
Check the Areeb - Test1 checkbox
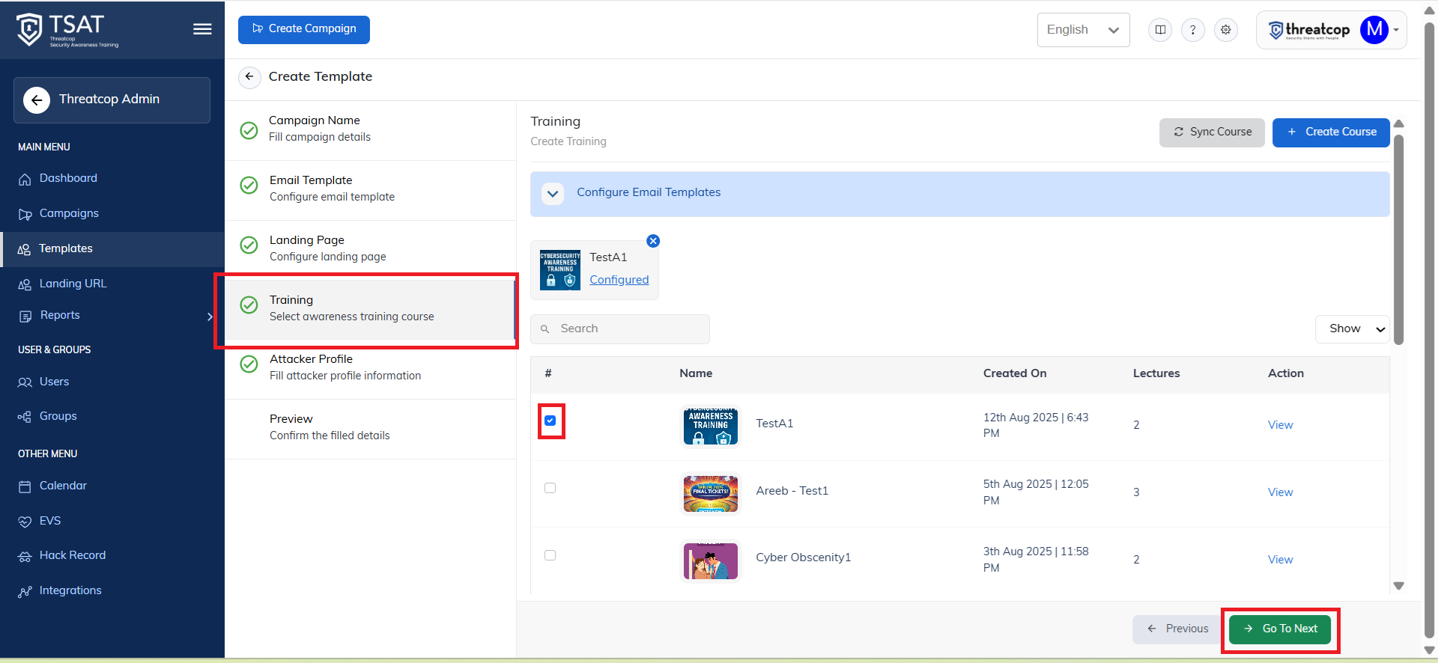pos(550,488)
